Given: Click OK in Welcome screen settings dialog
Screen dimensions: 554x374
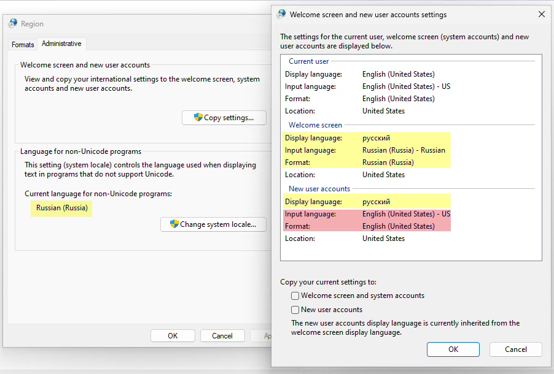Looking at the screenshot, I should click(x=453, y=349).
